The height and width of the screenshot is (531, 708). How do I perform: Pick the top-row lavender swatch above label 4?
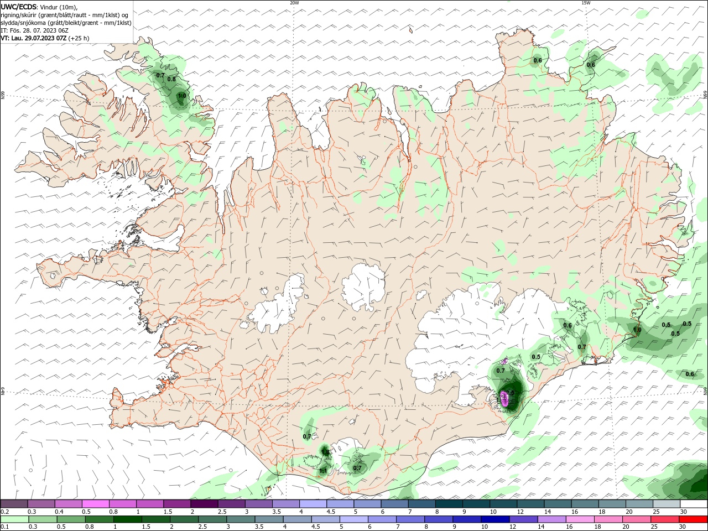(x=313, y=504)
